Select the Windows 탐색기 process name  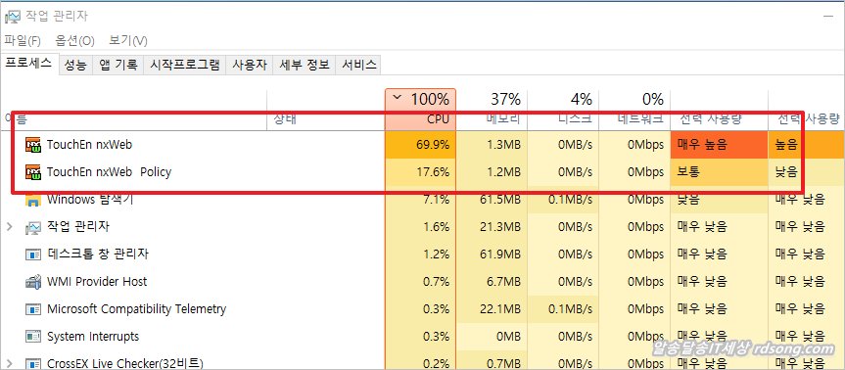pos(90,200)
